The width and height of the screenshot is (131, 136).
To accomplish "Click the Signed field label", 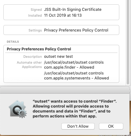I will [36, 10].
